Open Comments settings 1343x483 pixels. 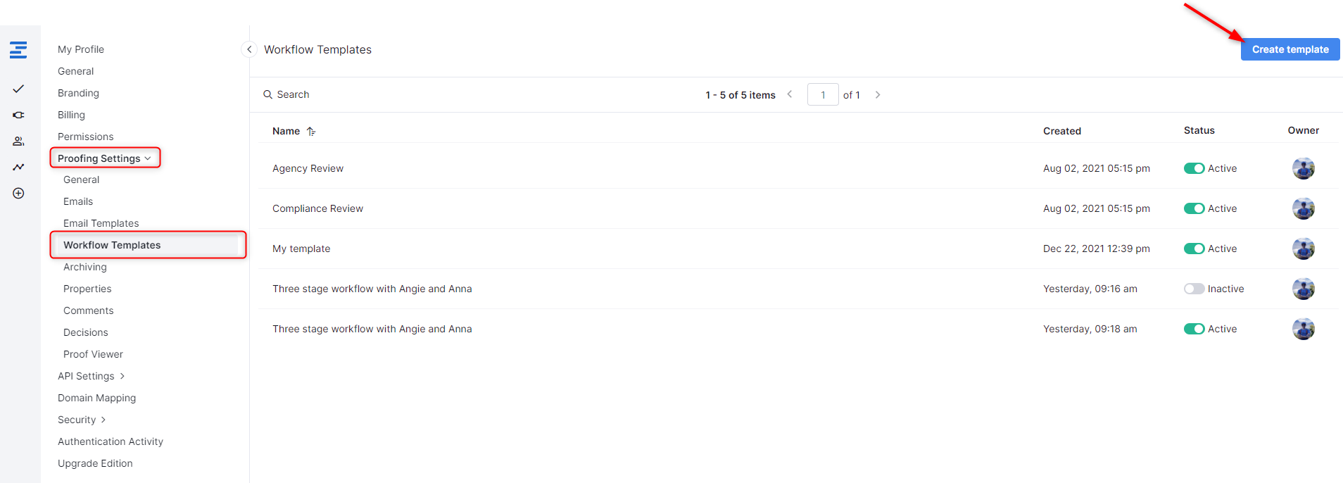coord(88,310)
